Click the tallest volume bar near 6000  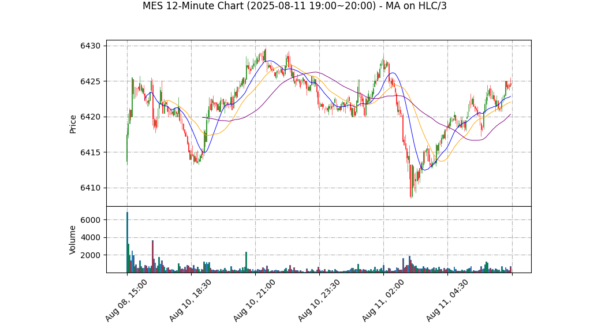(127, 242)
